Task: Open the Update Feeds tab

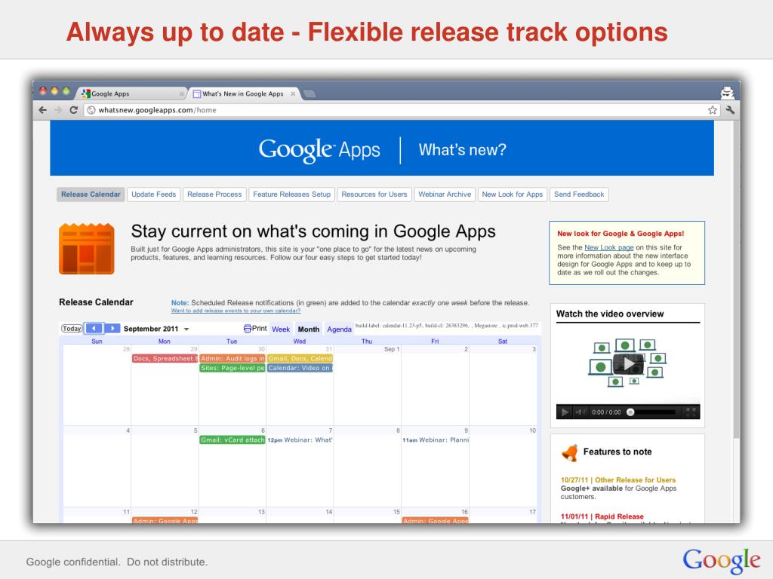Action: [x=154, y=195]
